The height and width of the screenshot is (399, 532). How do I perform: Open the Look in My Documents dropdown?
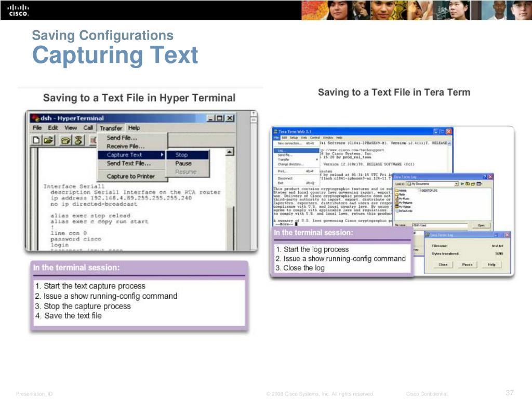456,184
